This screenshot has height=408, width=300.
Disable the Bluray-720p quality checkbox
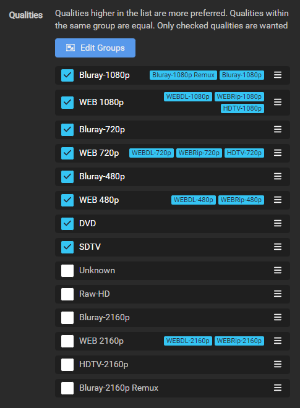tap(67, 130)
